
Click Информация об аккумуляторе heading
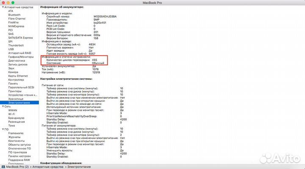(62, 7)
